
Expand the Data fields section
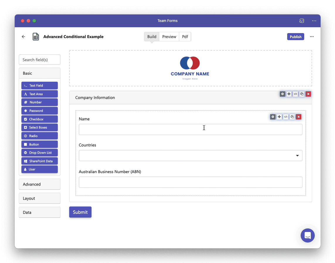click(40, 212)
